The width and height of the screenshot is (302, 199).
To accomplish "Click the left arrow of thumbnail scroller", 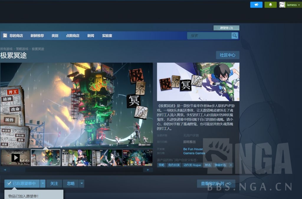I will [5, 170].
